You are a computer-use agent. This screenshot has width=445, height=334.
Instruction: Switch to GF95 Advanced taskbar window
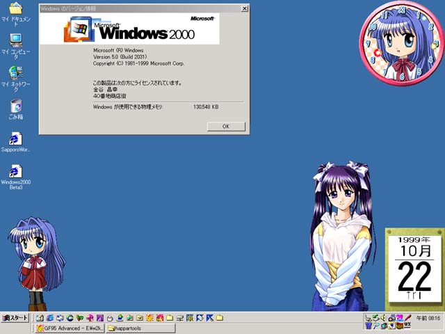(x=70, y=328)
